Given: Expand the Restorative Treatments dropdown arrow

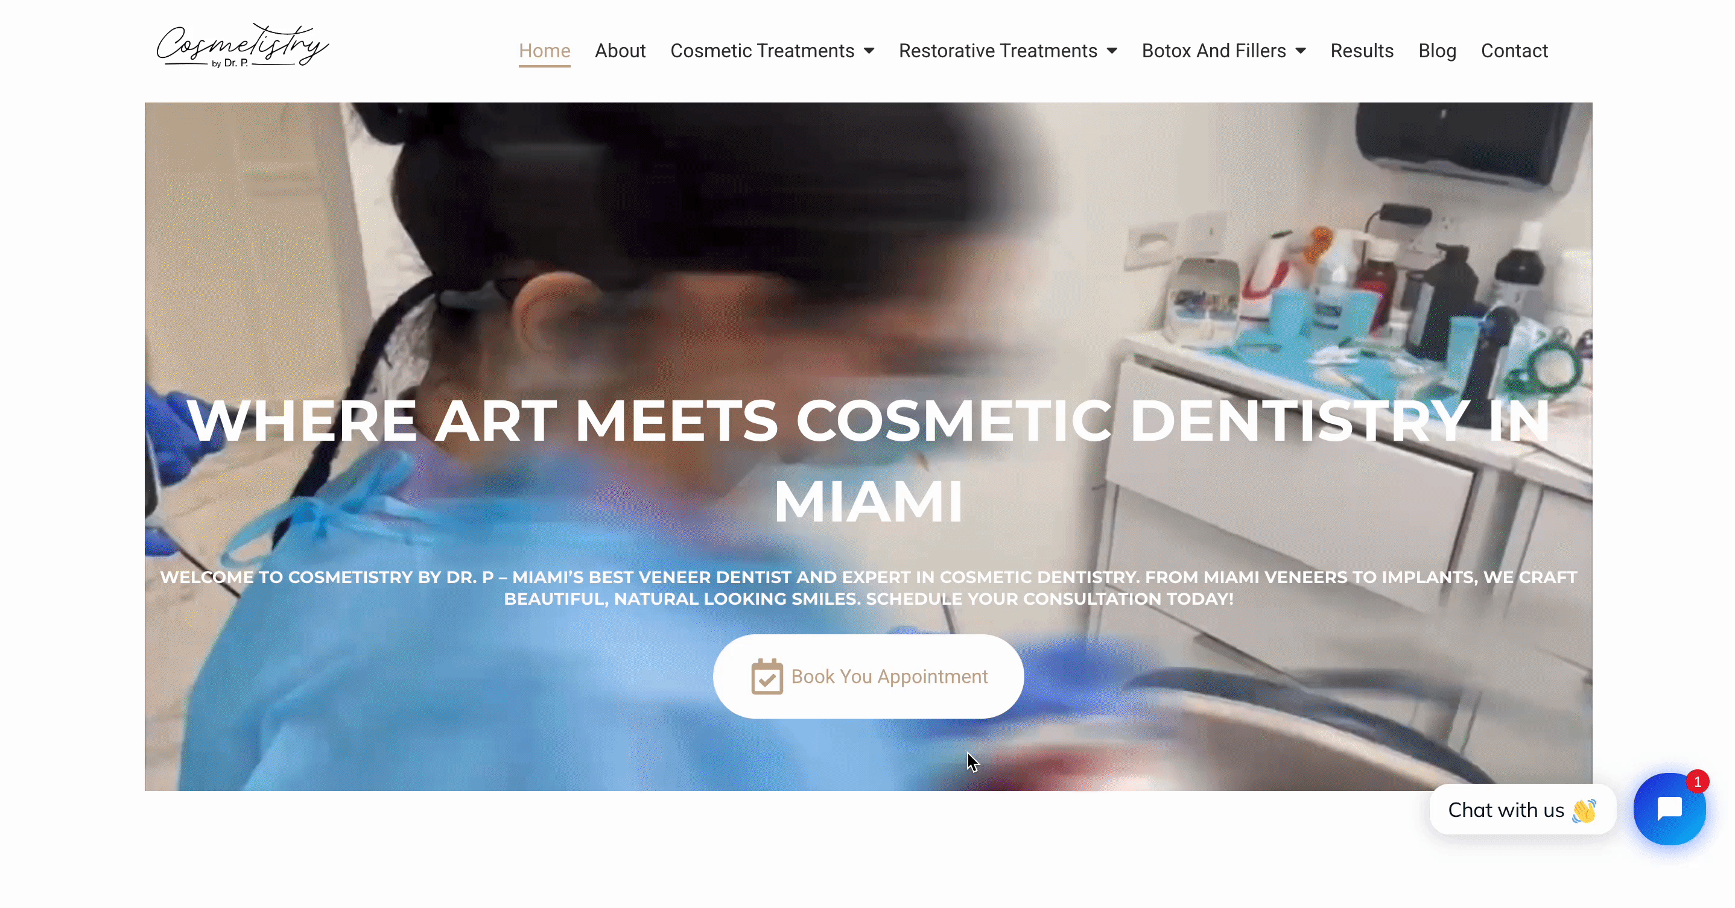Looking at the screenshot, I should 1112,51.
